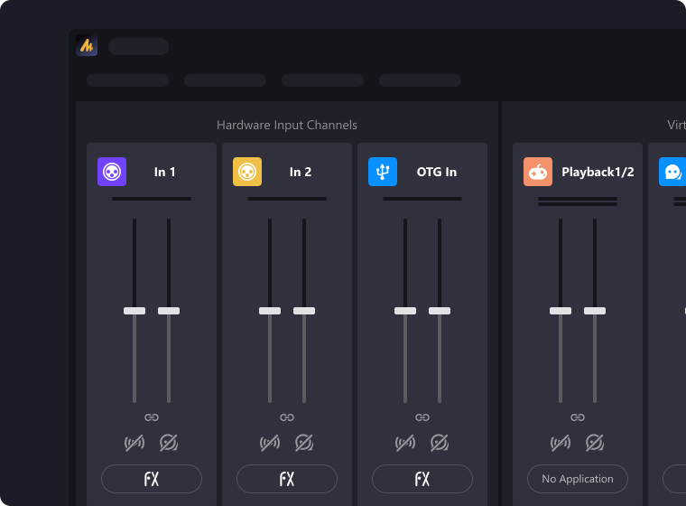This screenshot has height=506, width=686.
Task: Click the stereo level meter under Playback1/2
Action: [578, 201]
